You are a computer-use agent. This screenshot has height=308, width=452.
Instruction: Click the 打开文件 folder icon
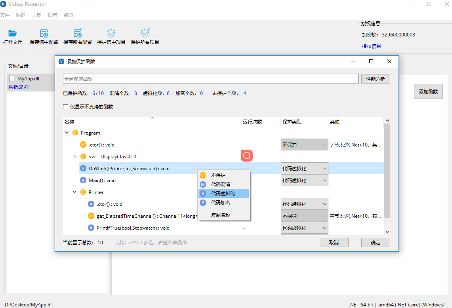pos(13,34)
